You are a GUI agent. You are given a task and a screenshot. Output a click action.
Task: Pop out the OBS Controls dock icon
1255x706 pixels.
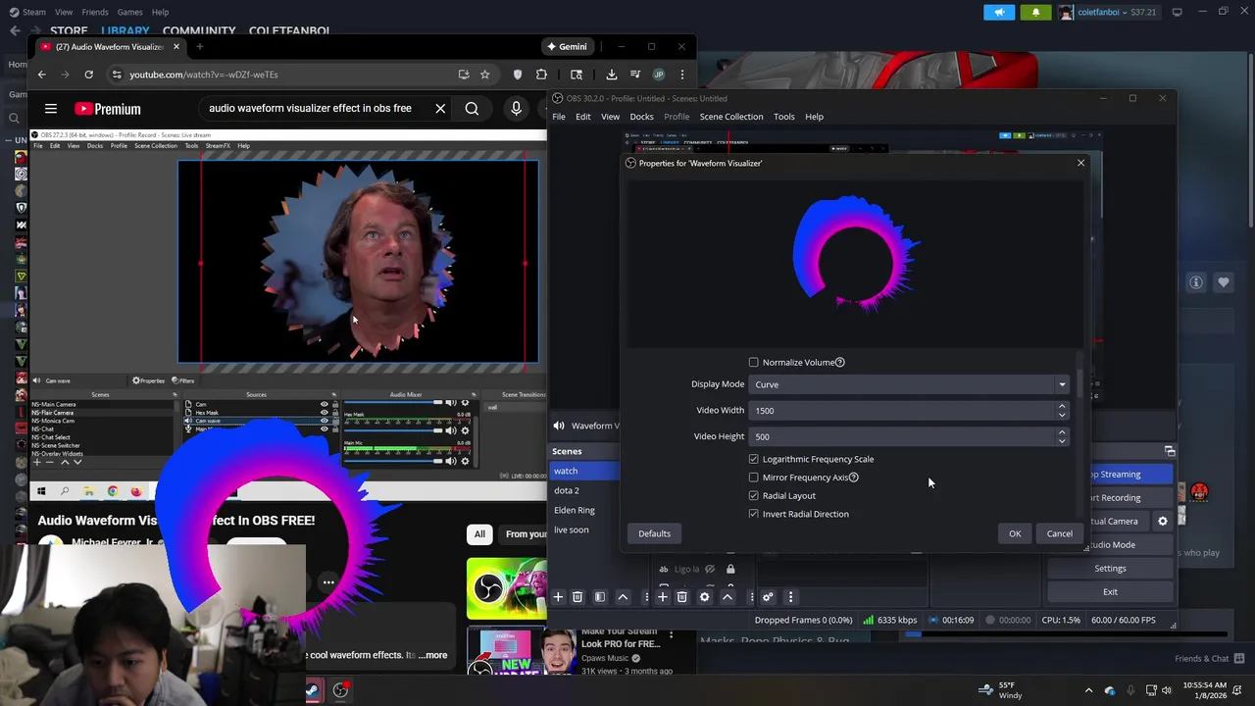click(x=1170, y=451)
